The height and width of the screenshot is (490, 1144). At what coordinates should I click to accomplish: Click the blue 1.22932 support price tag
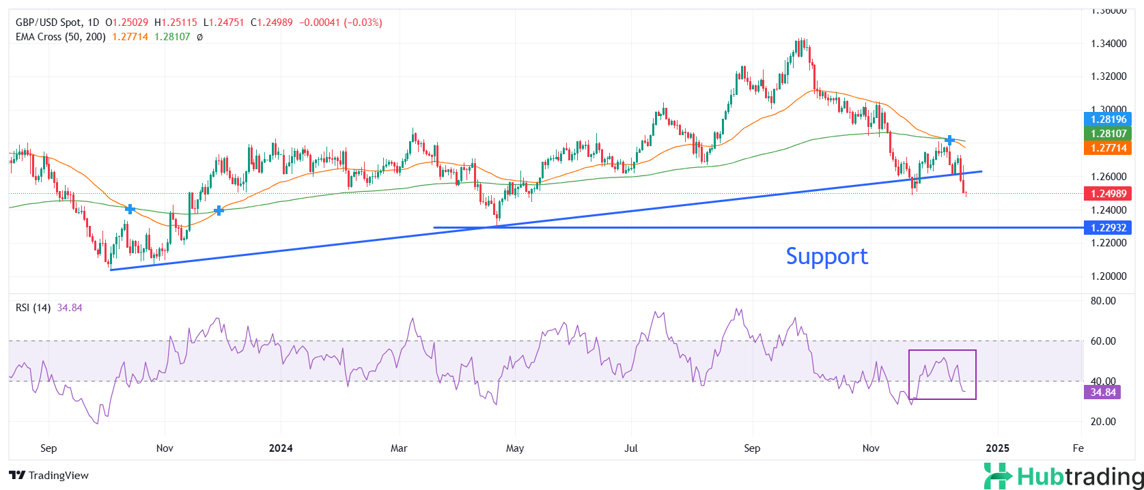coord(1108,228)
